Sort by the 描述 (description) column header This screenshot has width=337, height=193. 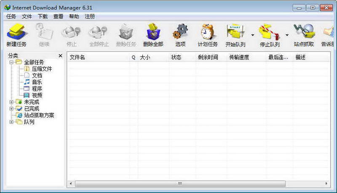tap(311, 57)
